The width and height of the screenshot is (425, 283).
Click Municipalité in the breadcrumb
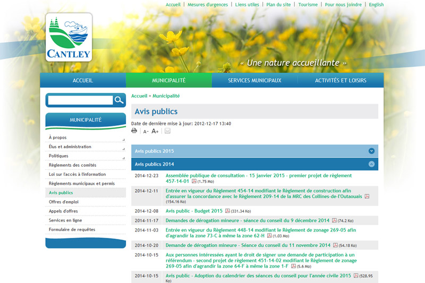click(x=166, y=96)
